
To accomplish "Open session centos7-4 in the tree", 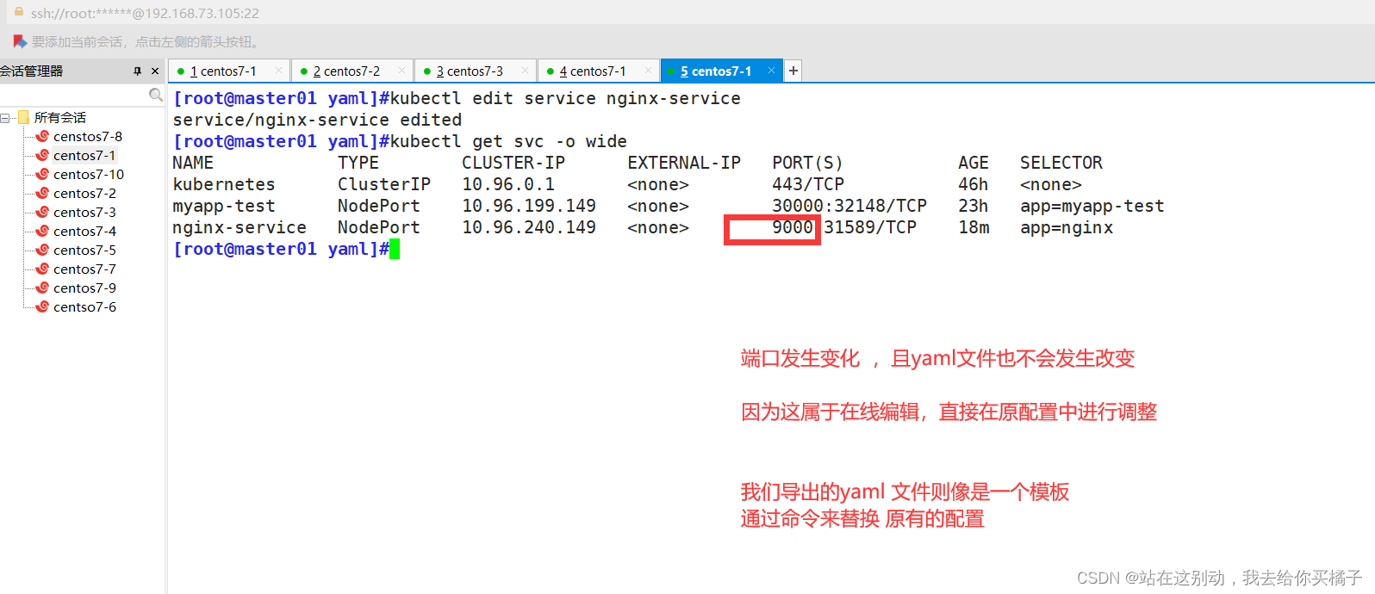I will click(84, 232).
